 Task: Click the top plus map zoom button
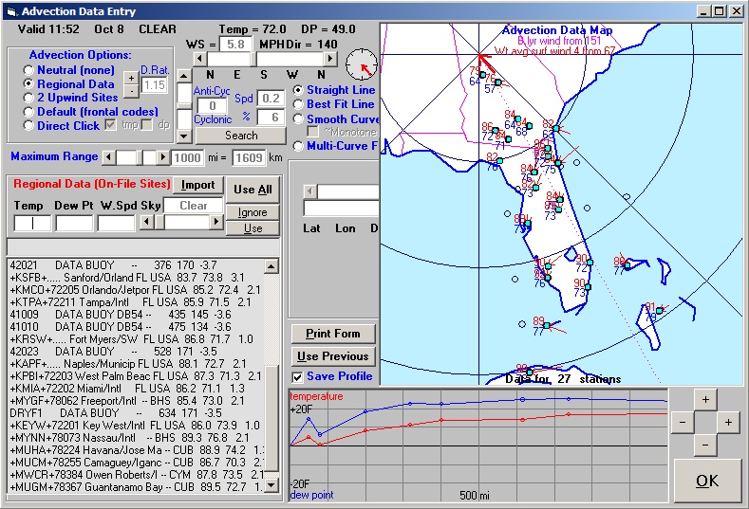pos(705,400)
